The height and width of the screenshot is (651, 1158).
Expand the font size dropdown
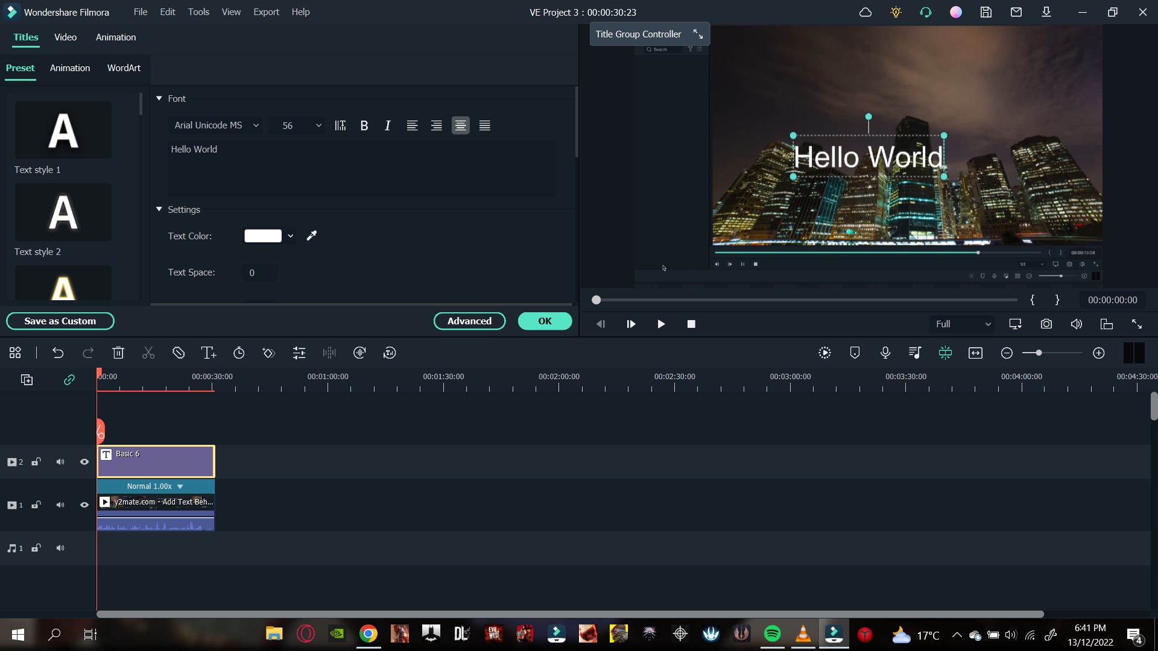click(x=319, y=125)
